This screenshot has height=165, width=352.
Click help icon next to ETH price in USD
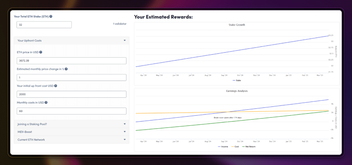(x=41, y=52)
